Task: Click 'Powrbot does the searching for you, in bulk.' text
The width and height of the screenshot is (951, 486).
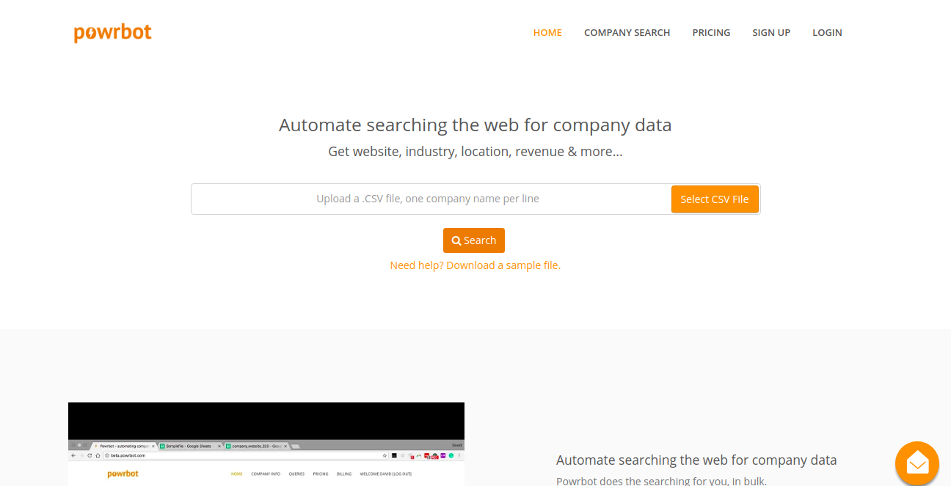Action: point(662,482)
